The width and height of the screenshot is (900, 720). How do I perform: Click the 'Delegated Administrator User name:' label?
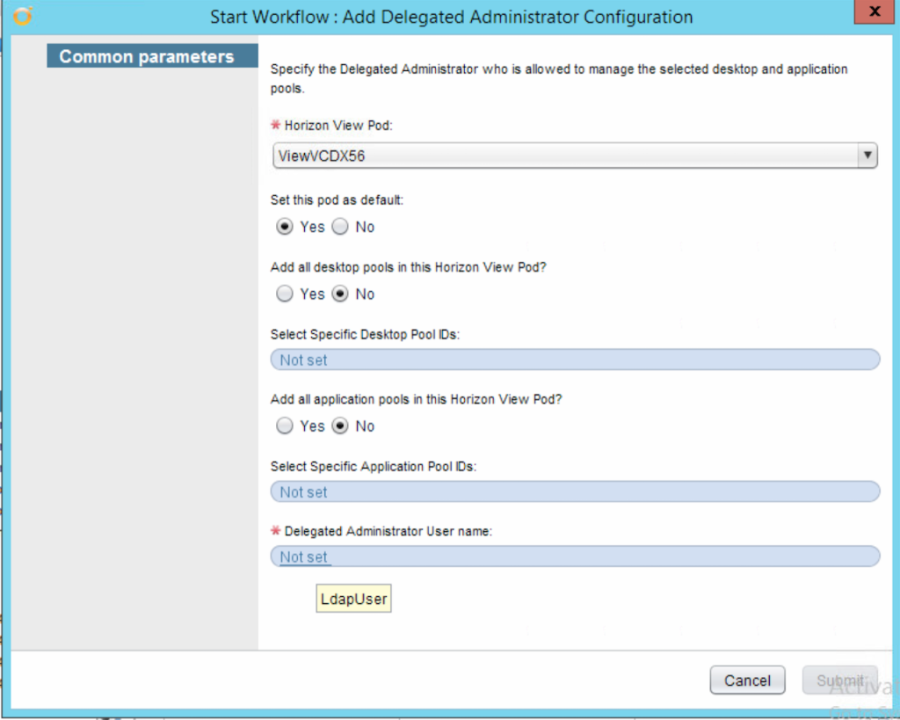(388, 532)
